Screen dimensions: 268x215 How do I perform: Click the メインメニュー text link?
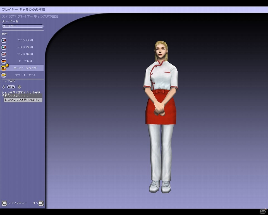[x=17, y=203]
